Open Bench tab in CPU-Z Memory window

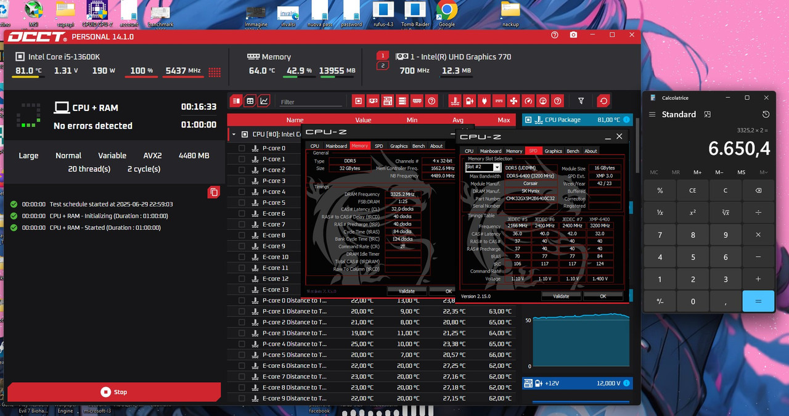(419, 146)
